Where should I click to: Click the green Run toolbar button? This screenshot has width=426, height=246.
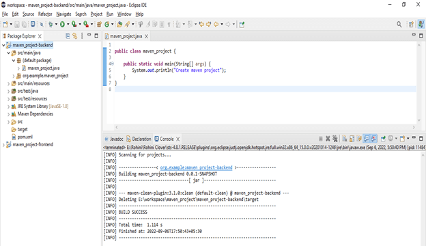pos(62,25)
